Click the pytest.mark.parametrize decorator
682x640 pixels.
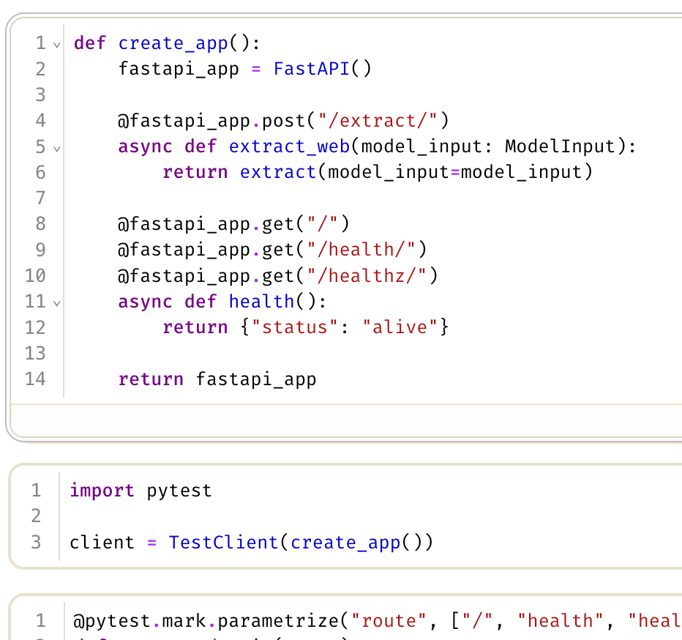point(212,620)
